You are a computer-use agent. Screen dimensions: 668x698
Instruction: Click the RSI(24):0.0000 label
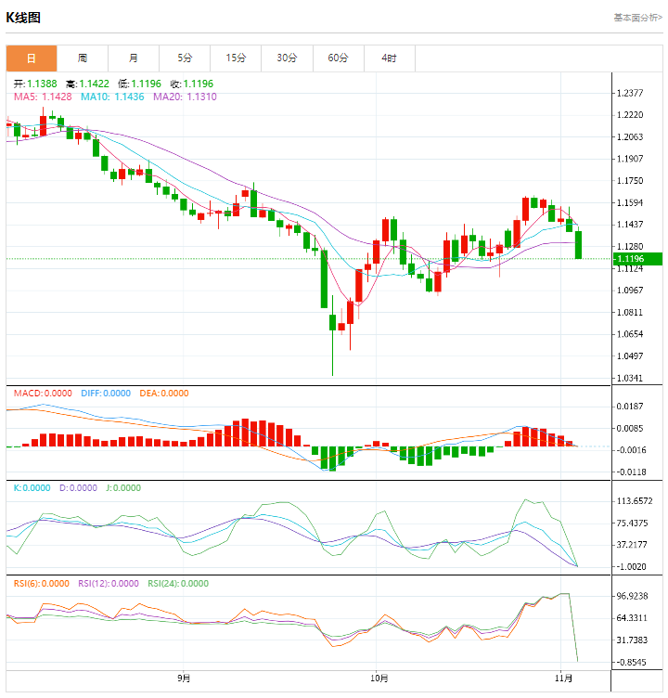tap(178, 584)
